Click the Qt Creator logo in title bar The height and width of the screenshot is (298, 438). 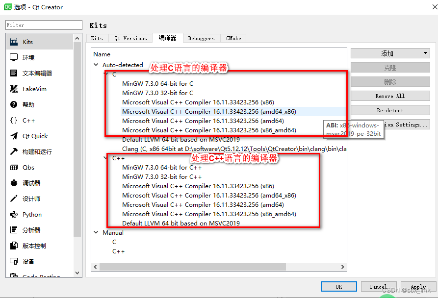click(x=7, y=7)
